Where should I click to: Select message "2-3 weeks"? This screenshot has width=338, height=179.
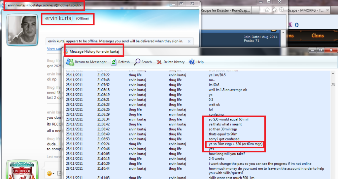coord(217,159)
